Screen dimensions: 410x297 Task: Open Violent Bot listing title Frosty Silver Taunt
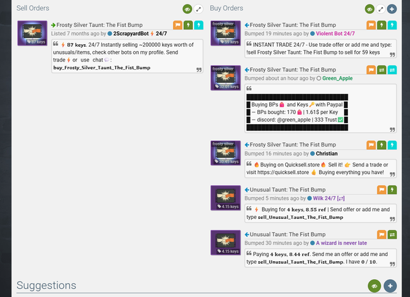click(293, 25)
